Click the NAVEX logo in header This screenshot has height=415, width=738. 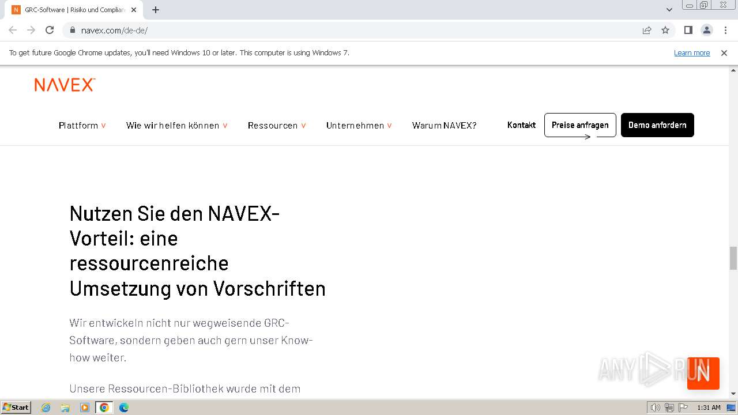pyautogui.click(x=65, y=85)
